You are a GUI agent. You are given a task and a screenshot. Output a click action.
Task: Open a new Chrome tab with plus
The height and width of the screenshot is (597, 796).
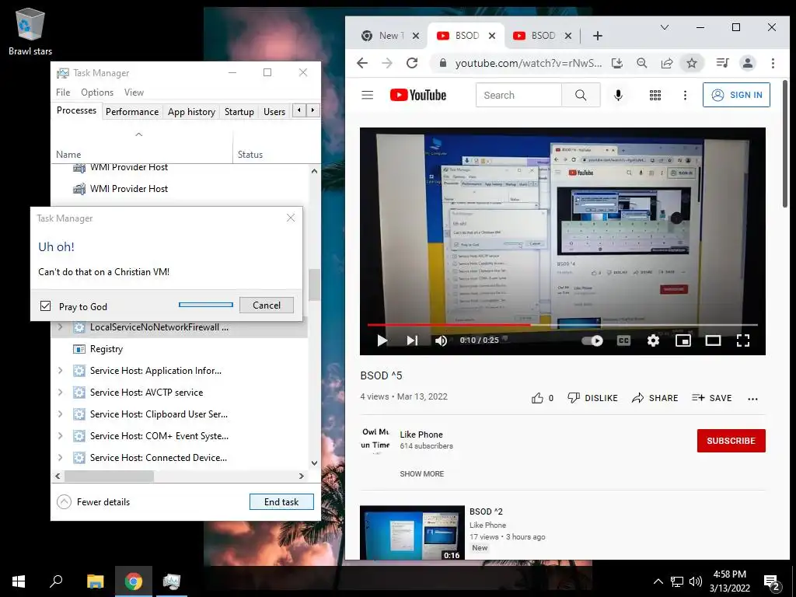point(598,36)
